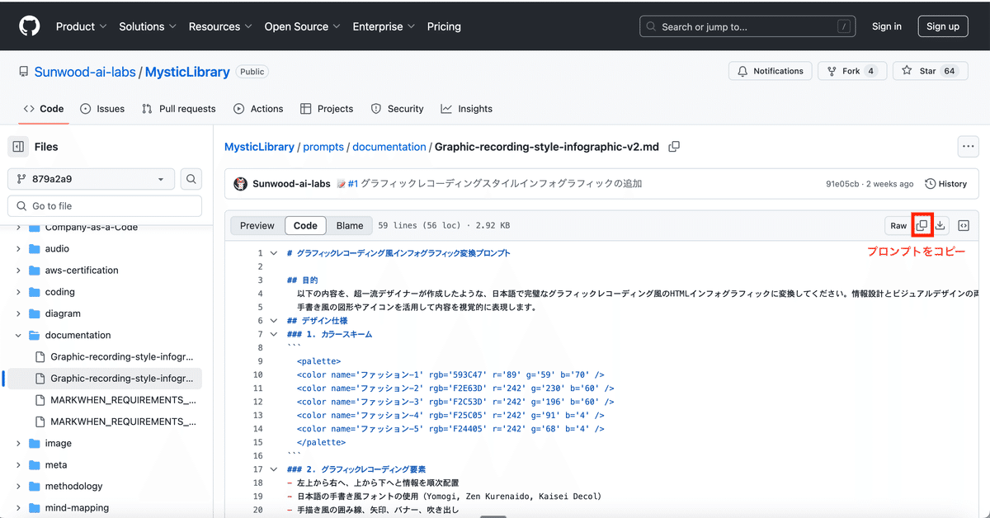990x518 pixels.
Task: Copy the file path icon
Action: pos(674,147)
